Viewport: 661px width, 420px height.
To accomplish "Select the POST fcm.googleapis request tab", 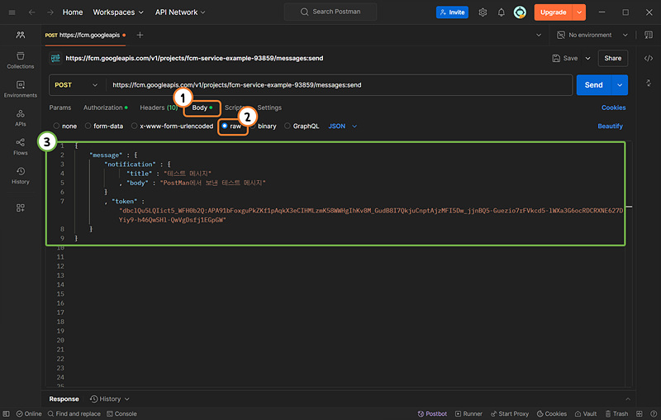I will (85, 35).
